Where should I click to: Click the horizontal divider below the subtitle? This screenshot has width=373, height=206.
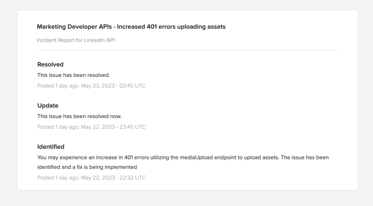click(187, 51)
